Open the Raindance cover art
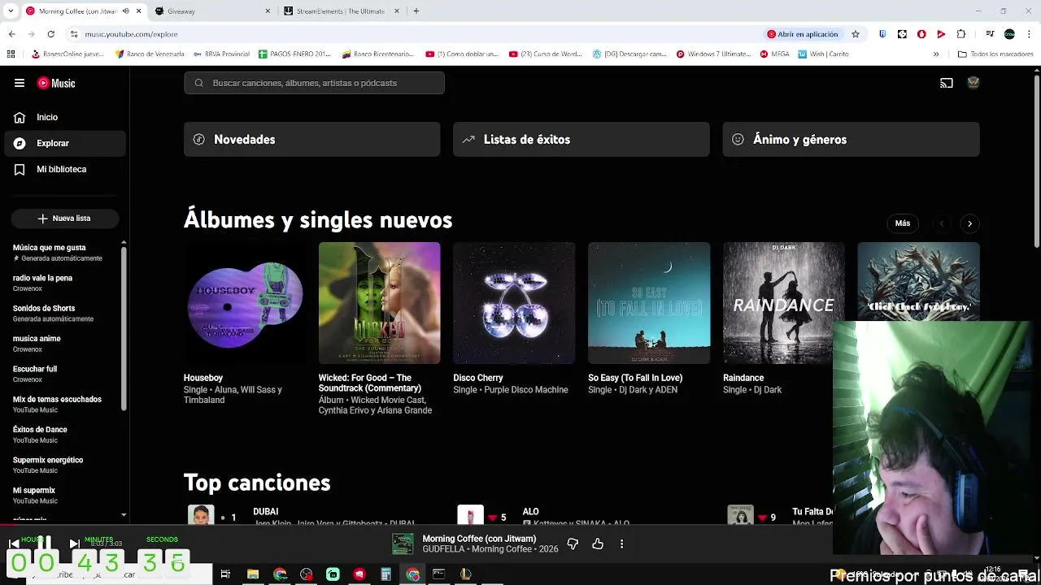The height and width of the screenshot is (585, 1041). pyautogui.click(x=784, y=303)
